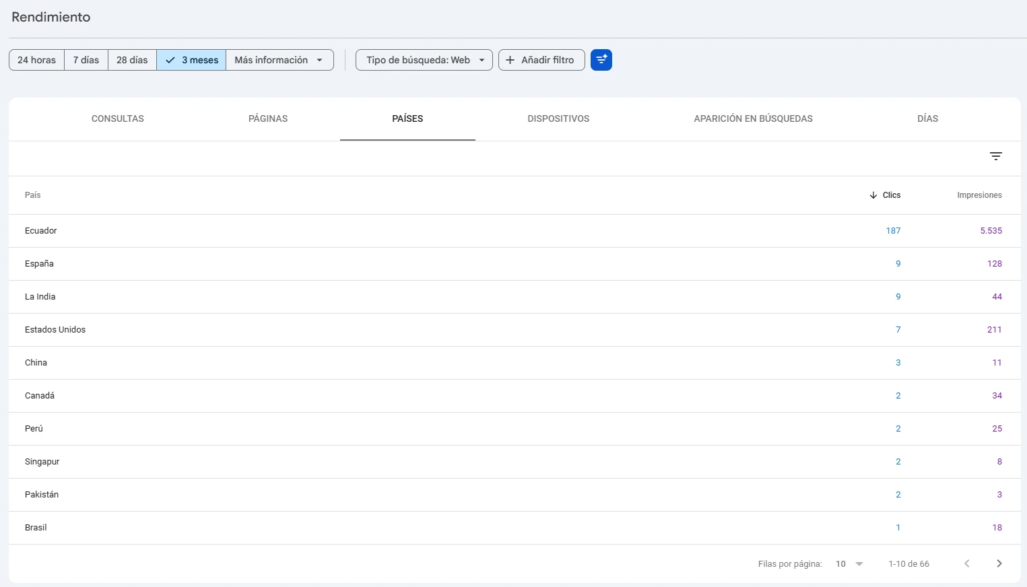Select the 24 horas date range
The width and height of the screenshot is (1027, 587).
click(x=36, y=60)
